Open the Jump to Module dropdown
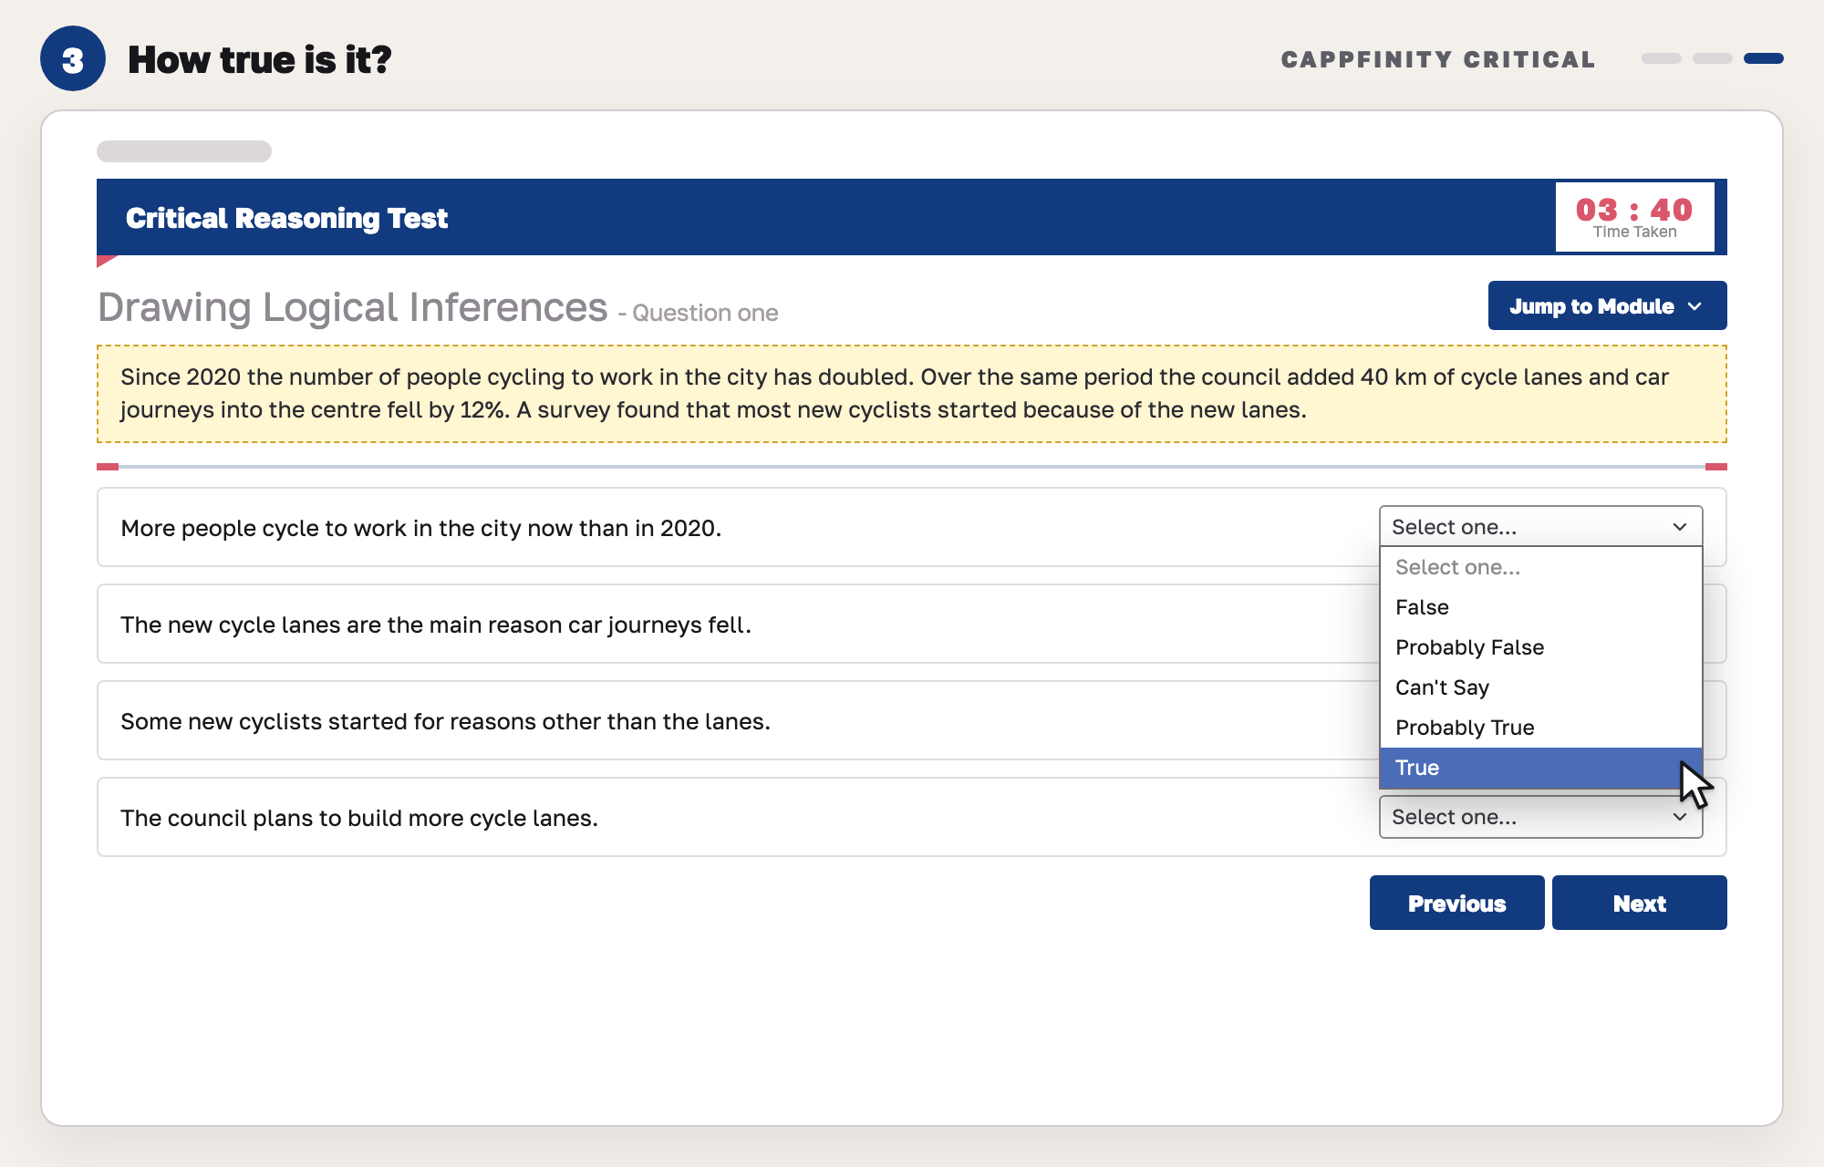 point(1607,305)
